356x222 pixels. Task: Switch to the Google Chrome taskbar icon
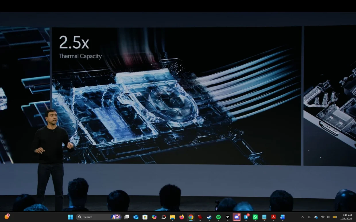click(x=191, y=217)
